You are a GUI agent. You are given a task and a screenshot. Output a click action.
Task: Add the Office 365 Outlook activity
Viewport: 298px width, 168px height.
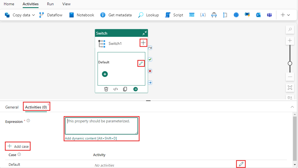point(258,15)
